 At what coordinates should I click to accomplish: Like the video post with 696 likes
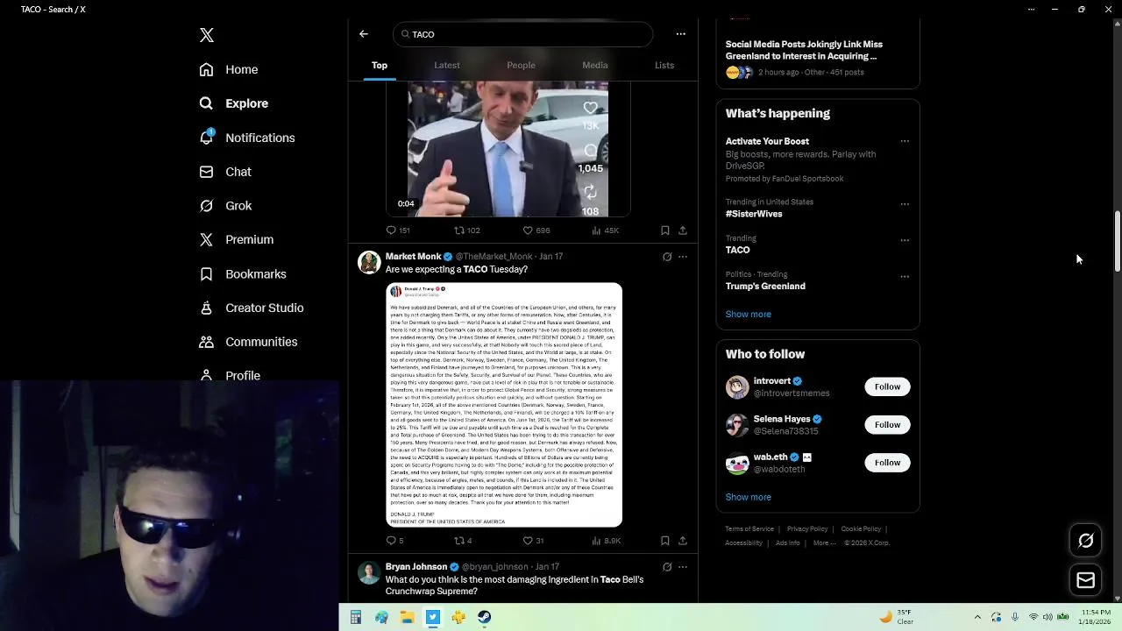[x=536, y=230]
